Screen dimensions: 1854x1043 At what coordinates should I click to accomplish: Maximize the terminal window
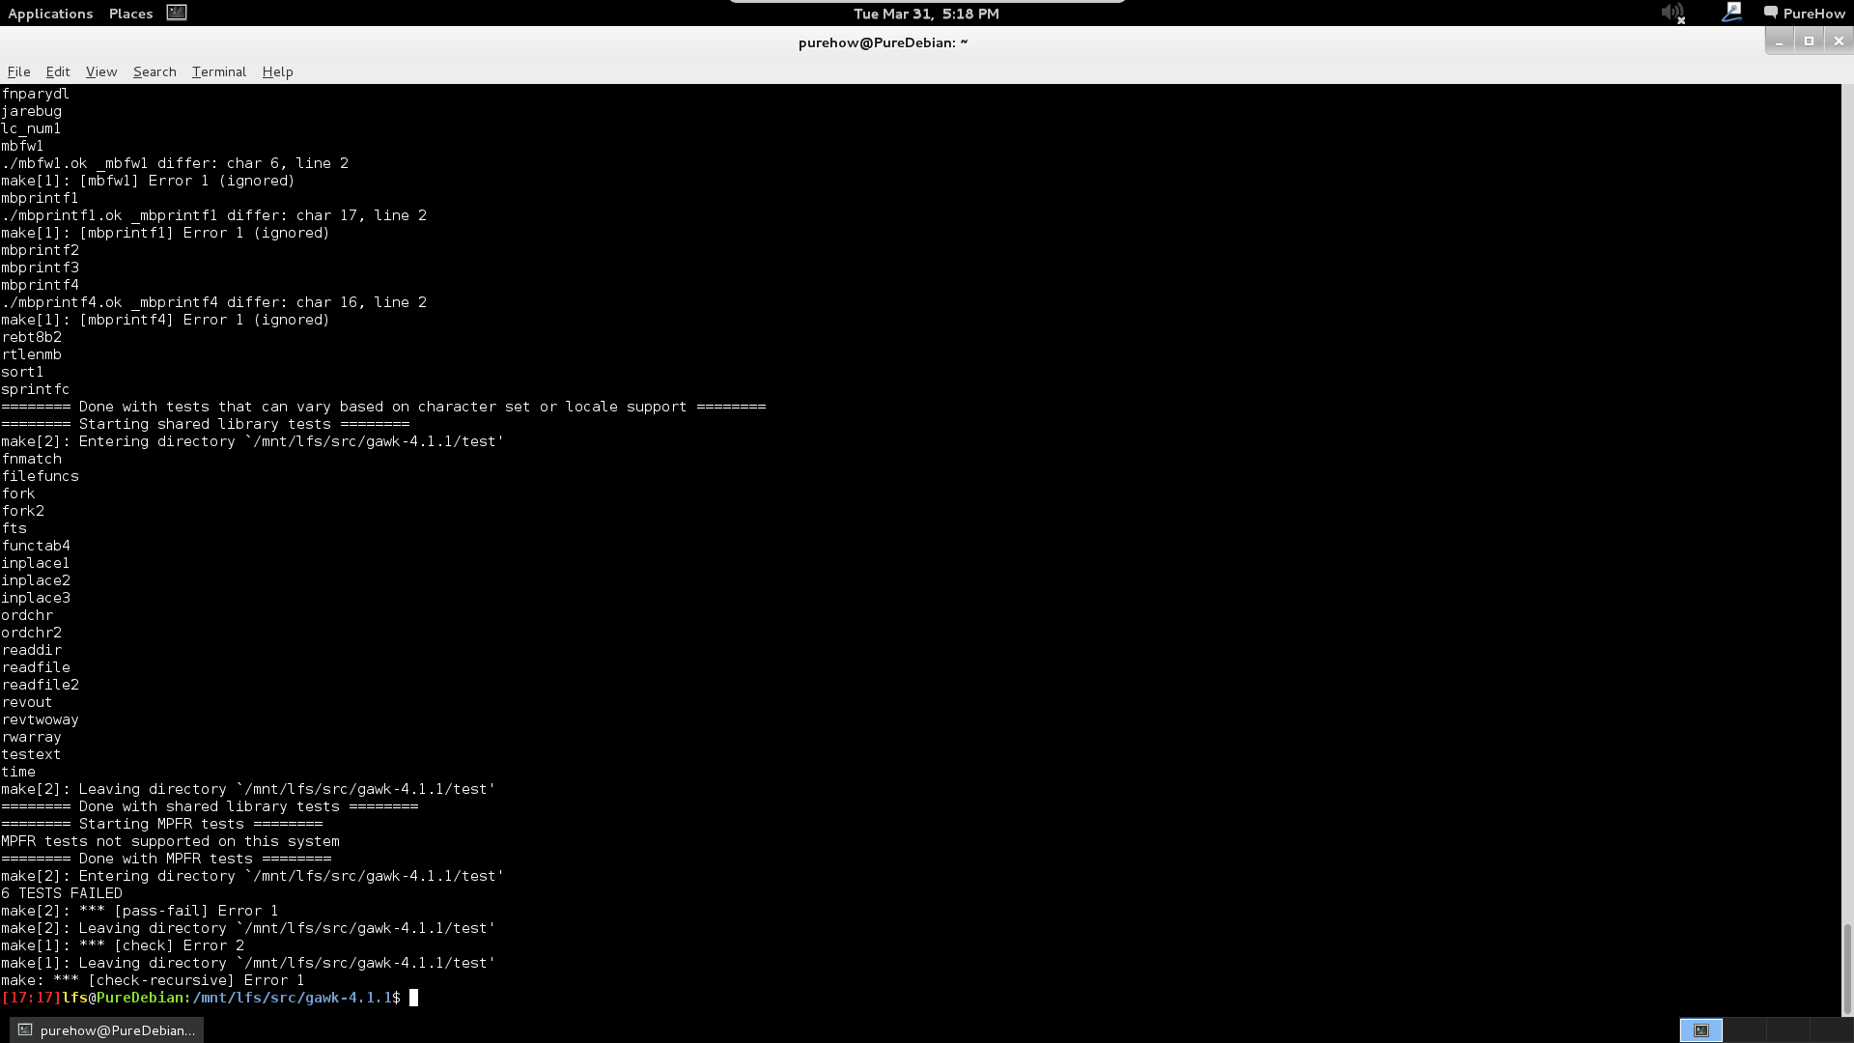coord(1809,41)
